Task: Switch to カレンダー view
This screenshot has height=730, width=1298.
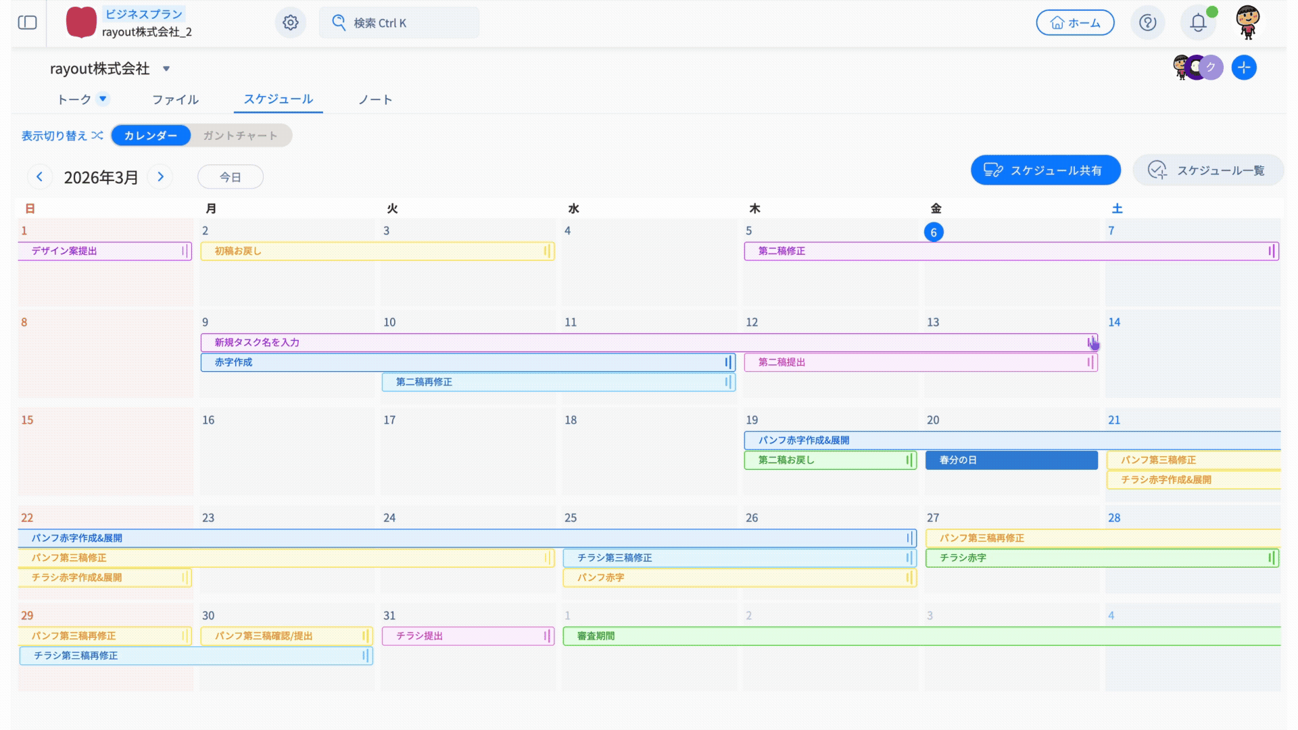Action: tap(150, 135)
